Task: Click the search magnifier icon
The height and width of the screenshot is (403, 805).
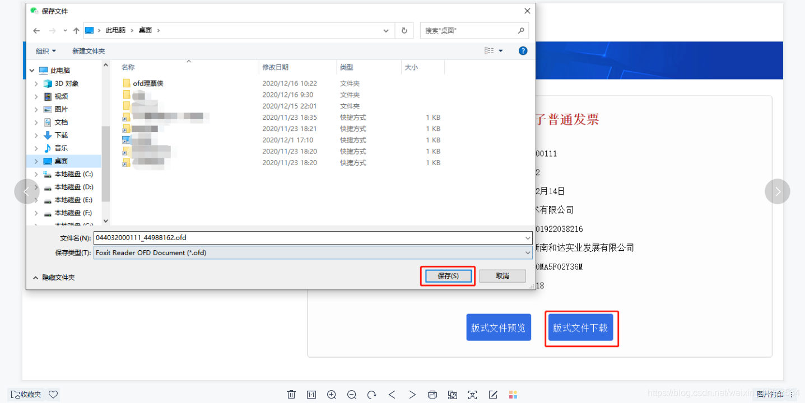Action: tap(521, 31)
